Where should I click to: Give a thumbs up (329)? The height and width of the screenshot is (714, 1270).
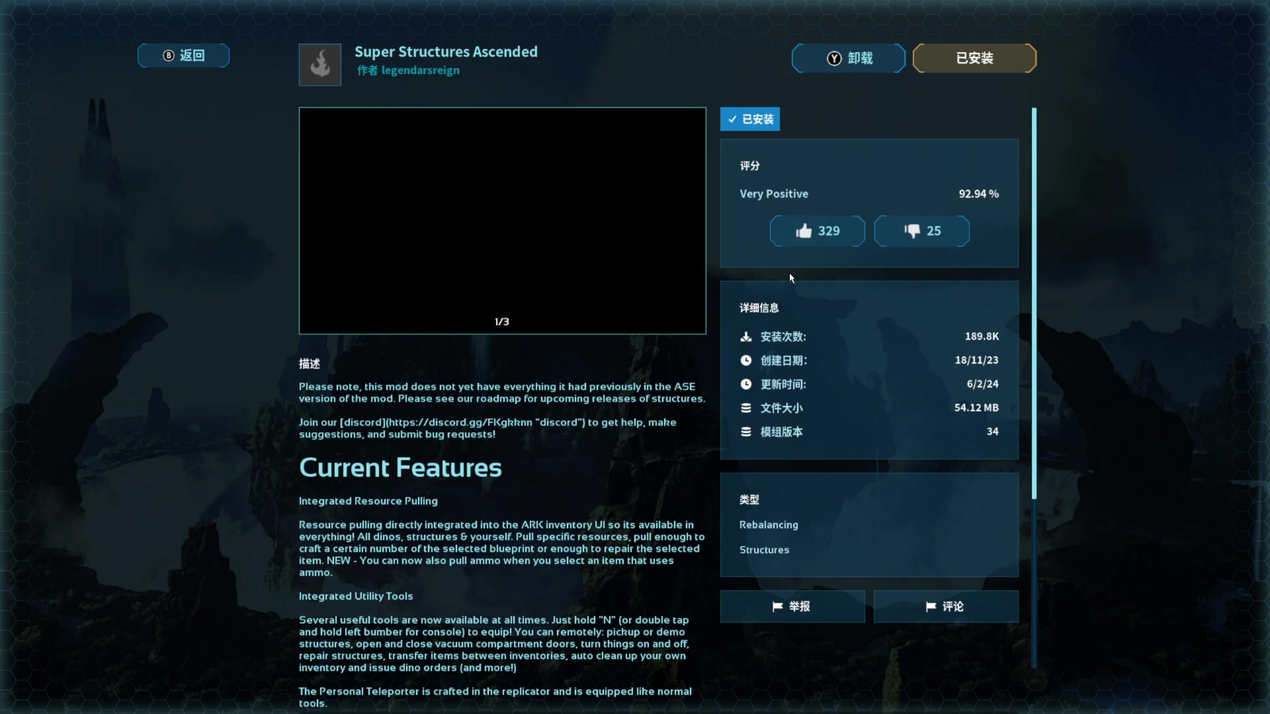pos(818,231)
